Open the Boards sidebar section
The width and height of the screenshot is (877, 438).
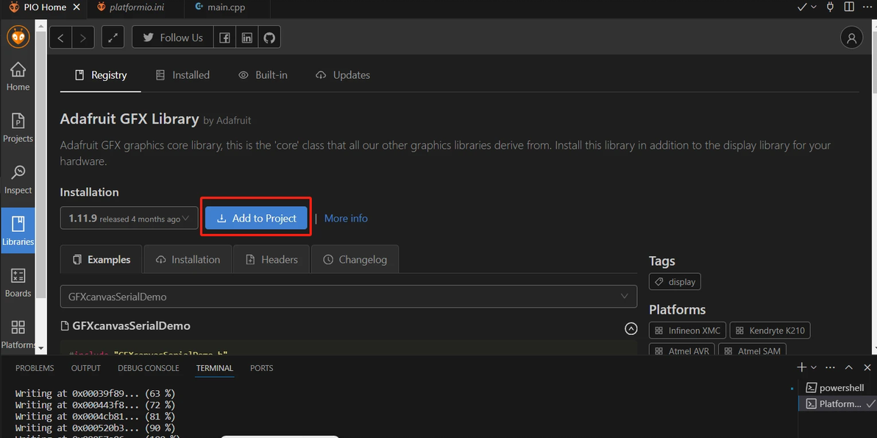point(18,283)
